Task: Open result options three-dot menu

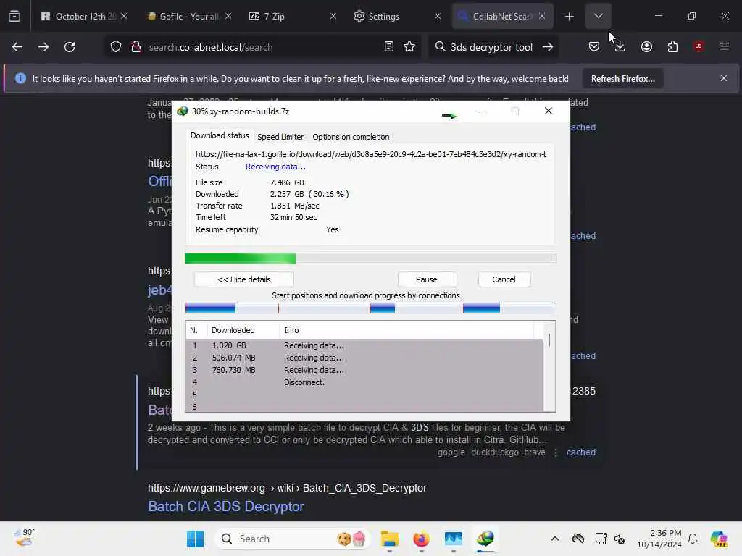Action: pyautogui.click(x=556, y=452)
